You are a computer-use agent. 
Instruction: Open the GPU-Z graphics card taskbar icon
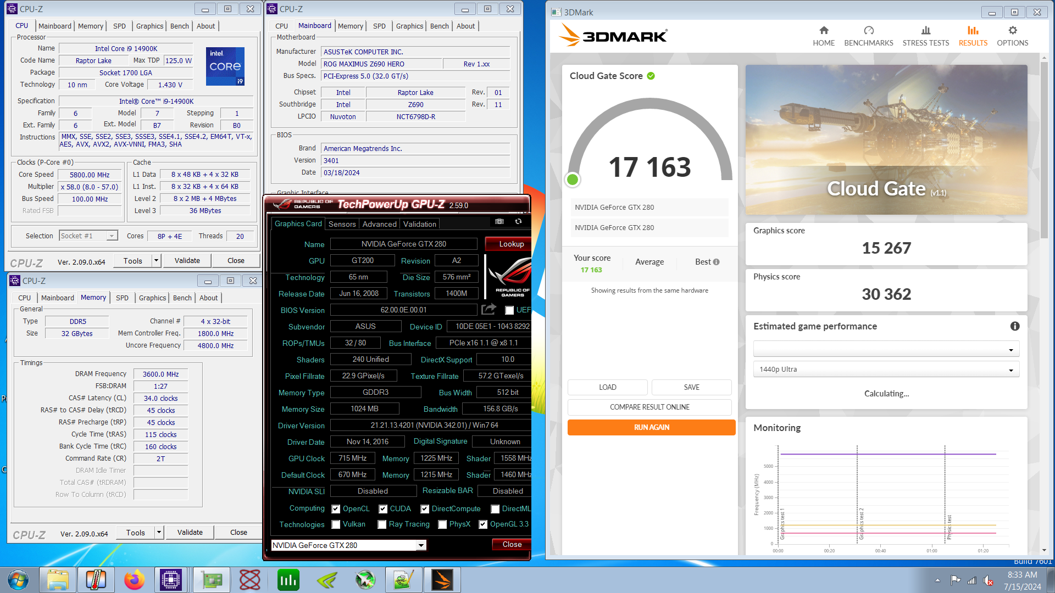(x=212, y=580)
